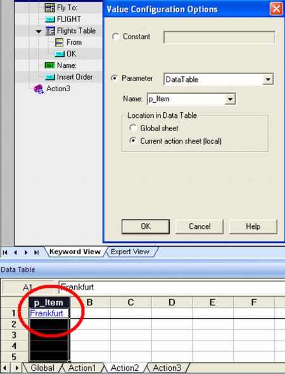Click the Name: edit field icon
The height and width of the screenshot is (374, 285).
click(50, 65)
